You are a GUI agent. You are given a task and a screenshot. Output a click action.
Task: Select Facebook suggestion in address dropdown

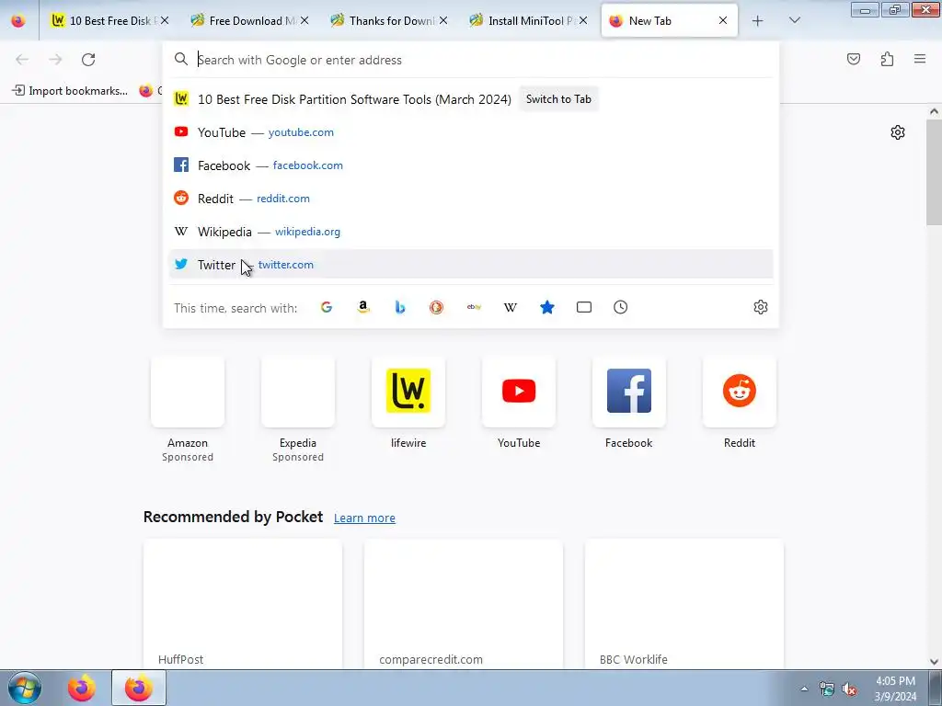coord(471,165)
